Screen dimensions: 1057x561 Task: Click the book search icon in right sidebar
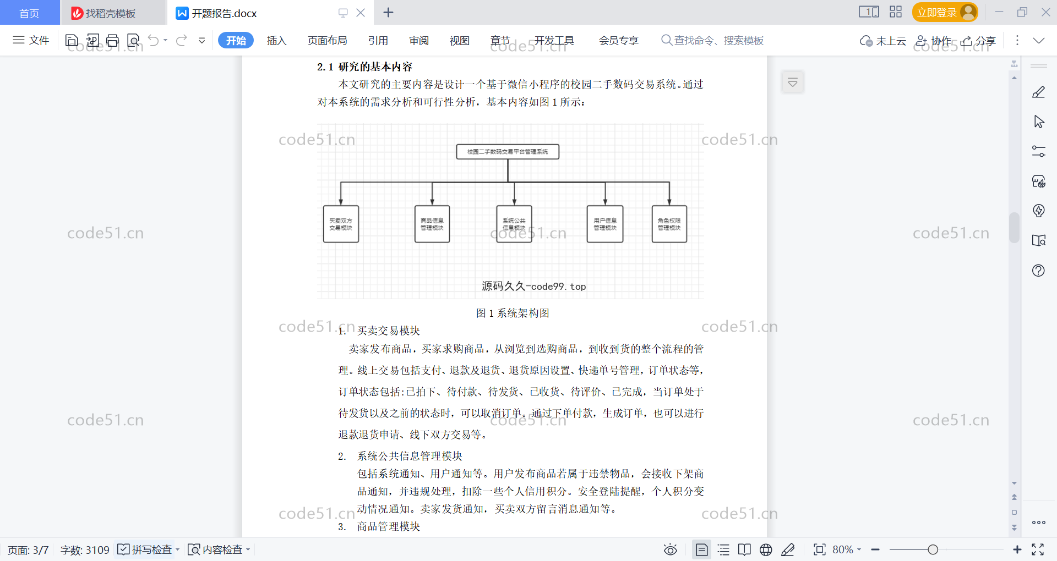tap(1038, 240)
